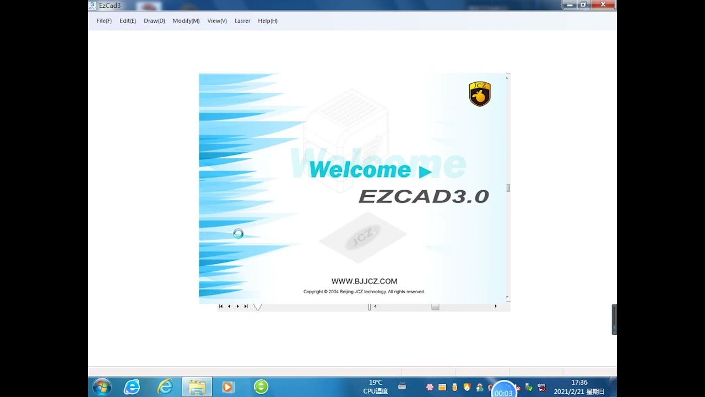705x397 pixels.
Task: Open the Help(H) menu
Action: tap(268, 21)
